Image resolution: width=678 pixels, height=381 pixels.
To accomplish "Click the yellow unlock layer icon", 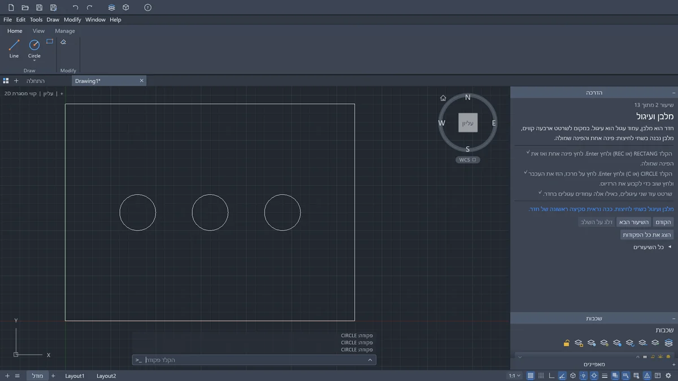I will [x=566, y=343].
